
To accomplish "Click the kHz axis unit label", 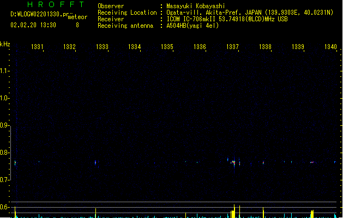I will point(5,44).
